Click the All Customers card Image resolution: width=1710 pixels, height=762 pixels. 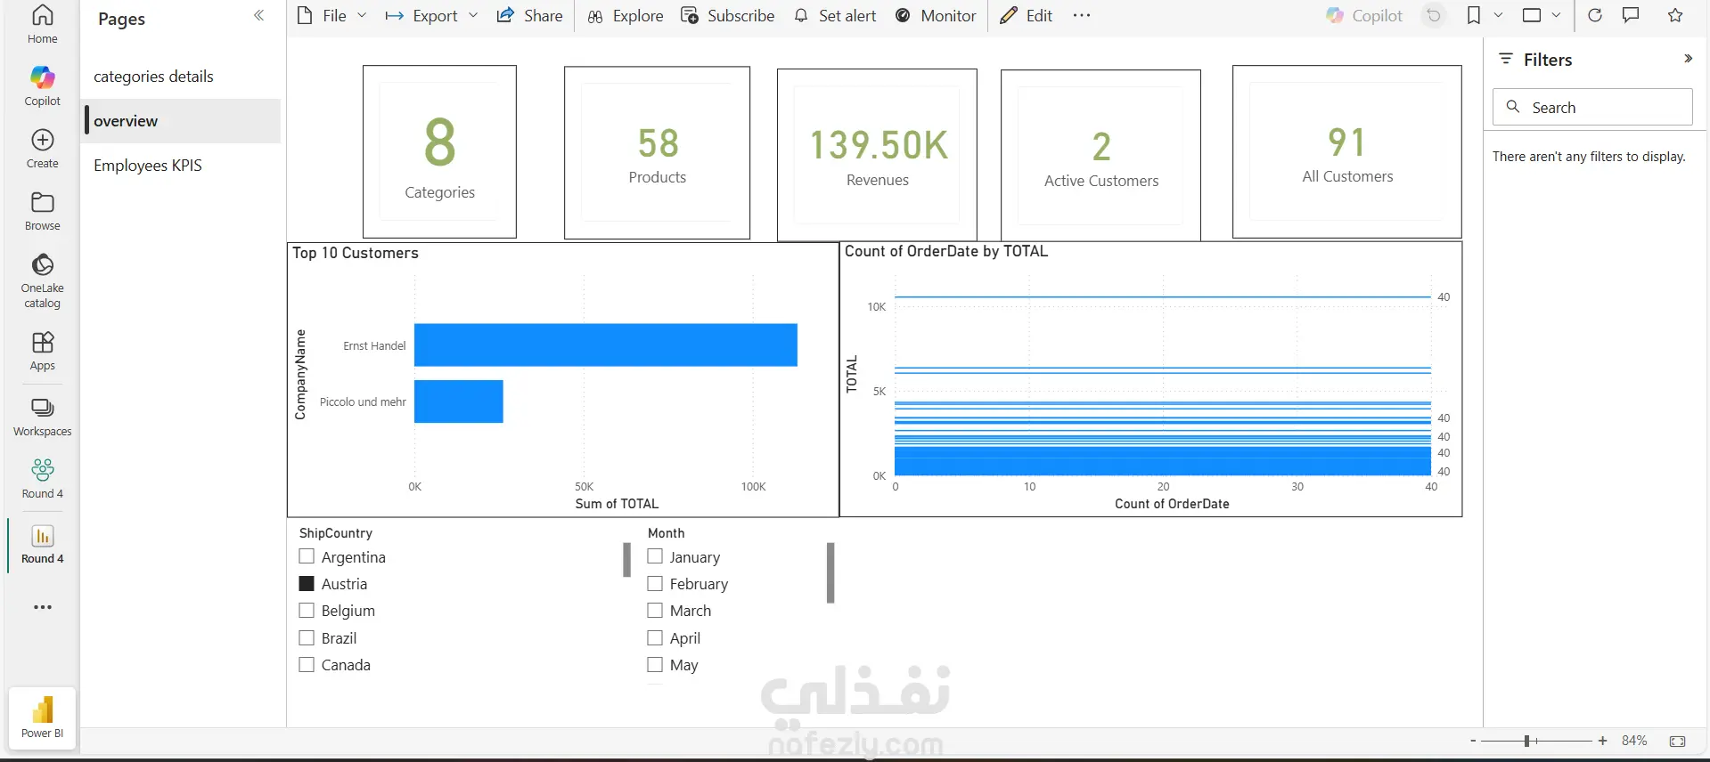pos(1346,151)
